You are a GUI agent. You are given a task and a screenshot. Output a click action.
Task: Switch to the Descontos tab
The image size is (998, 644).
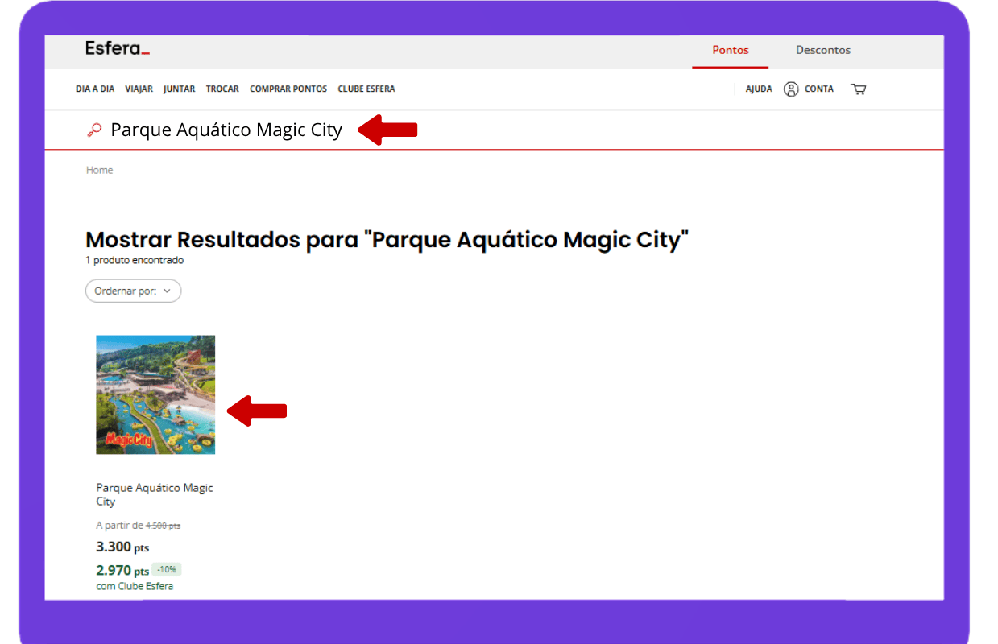[x=822, y=50]
